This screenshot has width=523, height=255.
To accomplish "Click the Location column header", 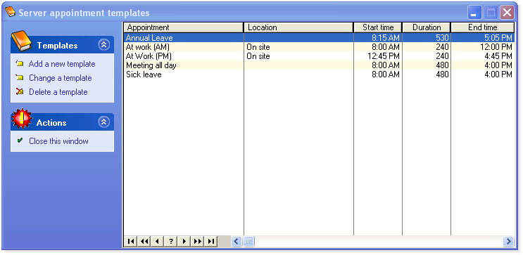I will 298,27.
